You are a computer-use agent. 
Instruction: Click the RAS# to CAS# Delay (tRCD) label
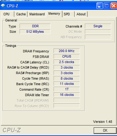point(28,67)
